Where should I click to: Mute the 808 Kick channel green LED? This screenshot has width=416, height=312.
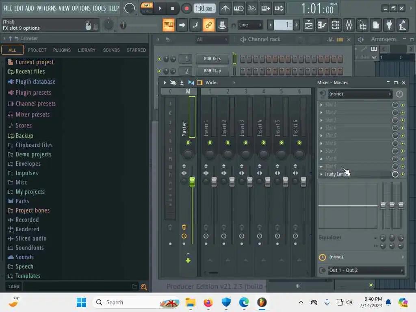[159, 59]
